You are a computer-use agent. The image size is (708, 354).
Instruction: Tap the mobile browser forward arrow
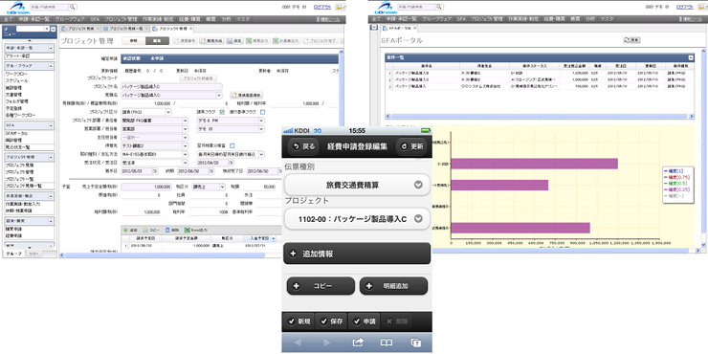[x=327, y=343]
